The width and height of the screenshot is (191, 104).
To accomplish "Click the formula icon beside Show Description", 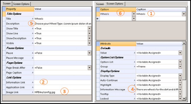I will coord(33,38).
